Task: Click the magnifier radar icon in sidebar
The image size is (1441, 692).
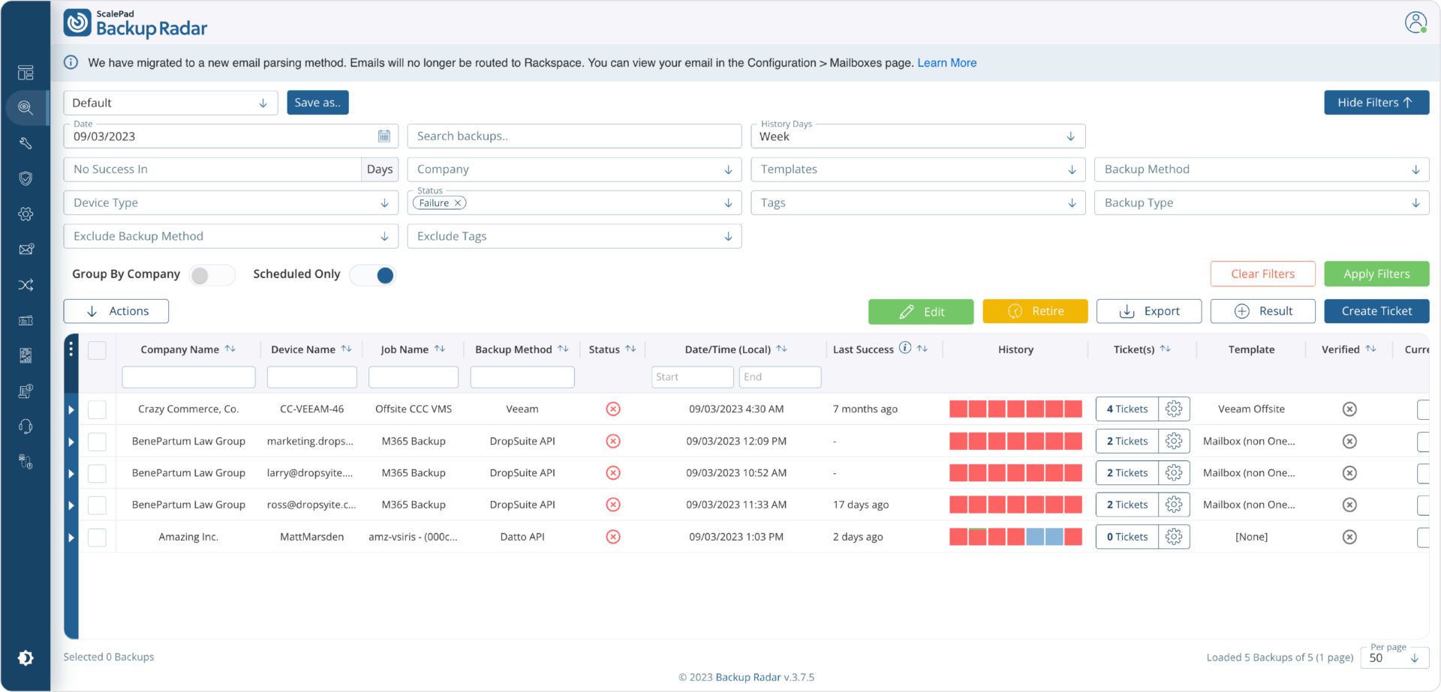Action: click(x=26, y=107)
